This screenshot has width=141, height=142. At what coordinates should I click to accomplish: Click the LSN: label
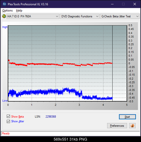point(38,117)
